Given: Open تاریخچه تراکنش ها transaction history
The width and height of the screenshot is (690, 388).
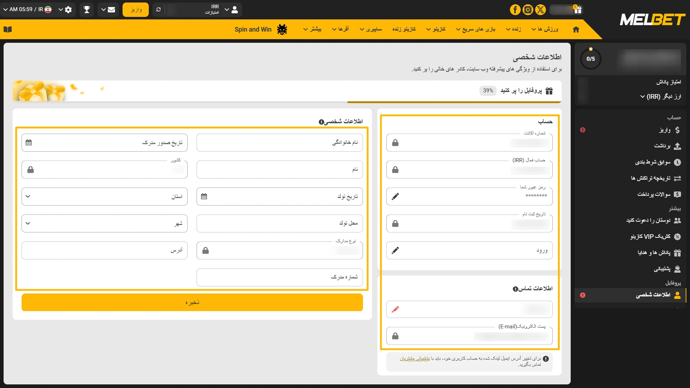Looking at the screenshot, I should [x=631, y=178].
